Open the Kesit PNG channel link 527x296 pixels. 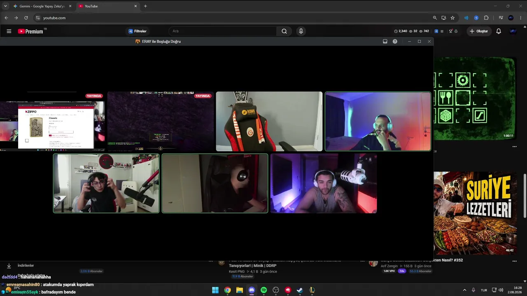tap(238, 271)
